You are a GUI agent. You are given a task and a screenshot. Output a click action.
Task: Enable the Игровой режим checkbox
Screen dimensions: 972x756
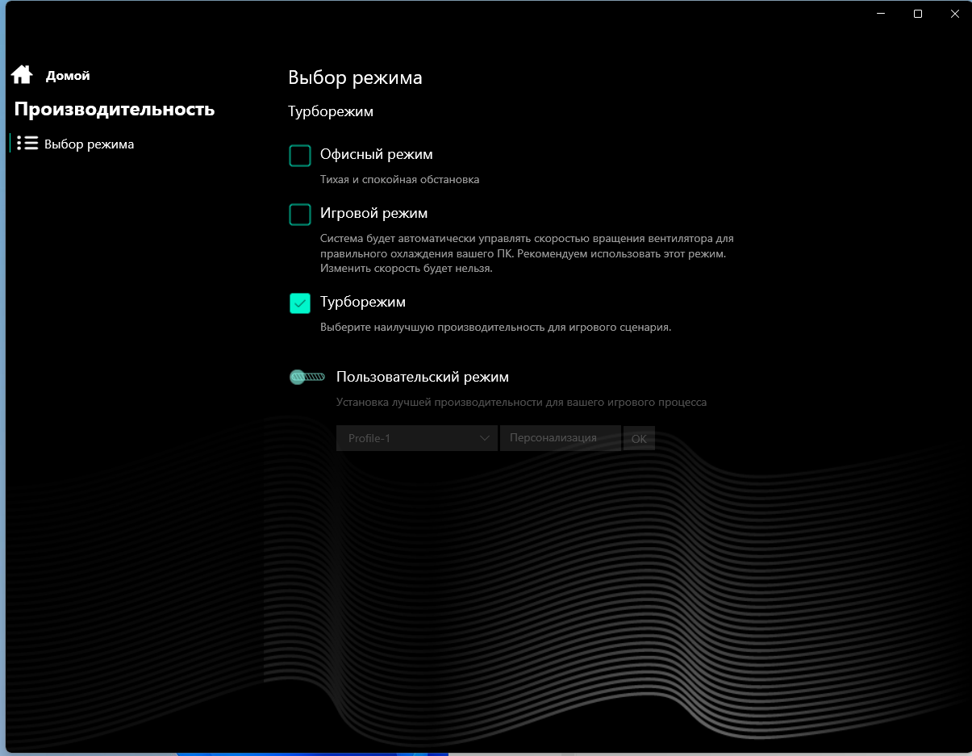[300, 215]
